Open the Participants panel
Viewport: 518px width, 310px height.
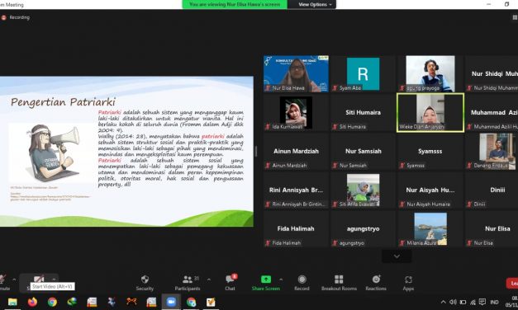coord(188,283)
